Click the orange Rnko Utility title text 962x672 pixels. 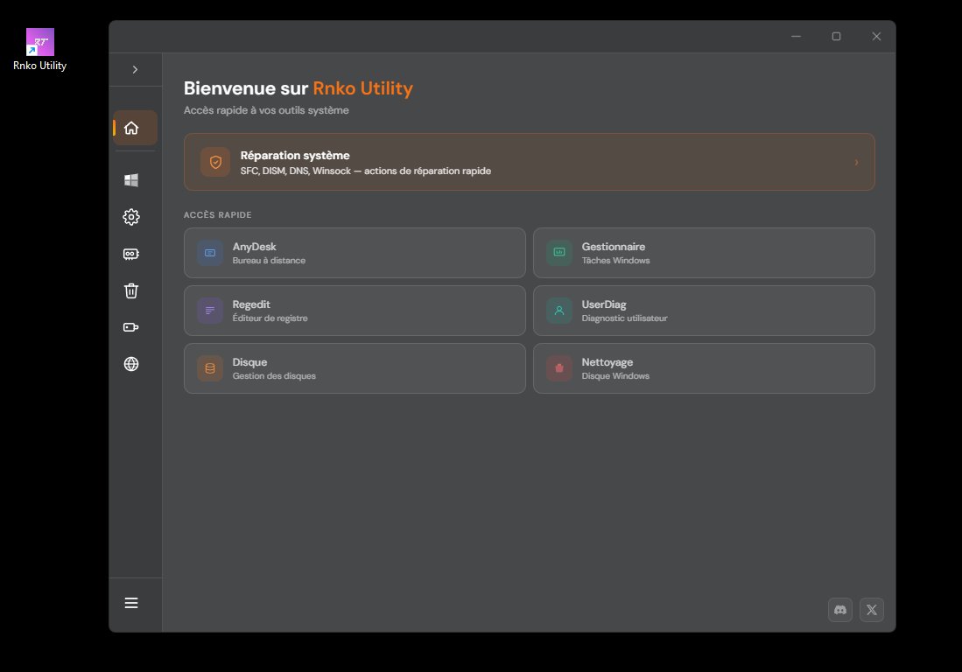coord(362,88)
